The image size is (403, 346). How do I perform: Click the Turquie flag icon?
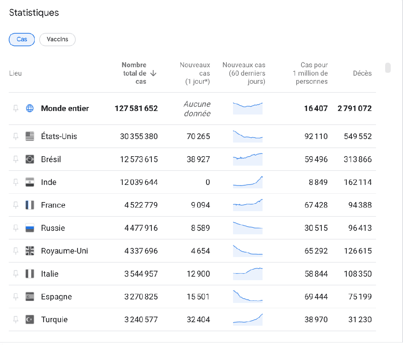tap(30, 320)
